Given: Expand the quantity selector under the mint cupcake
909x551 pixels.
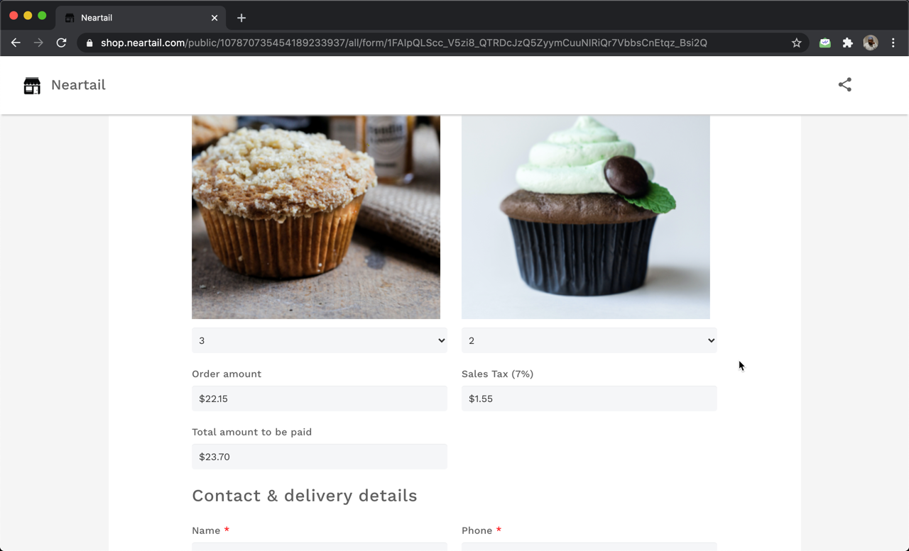Looking at the screenshot, I should tap(589, 340).
